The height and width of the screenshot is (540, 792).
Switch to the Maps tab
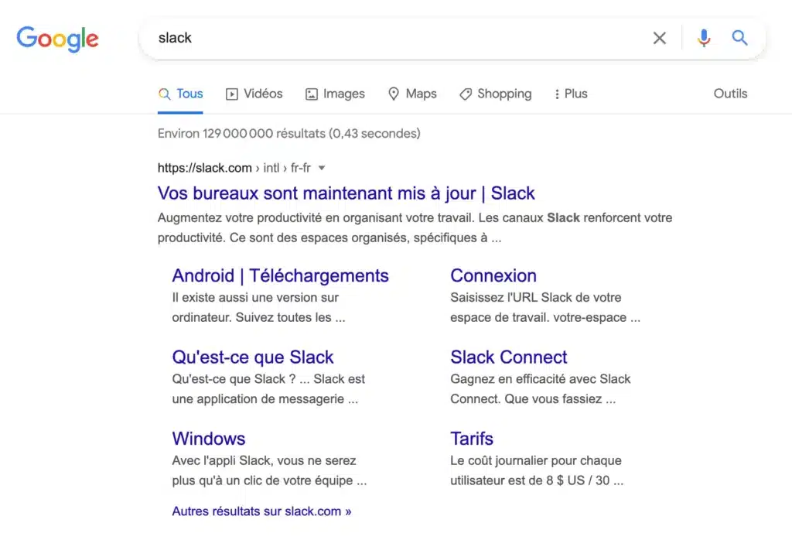(412, 94)
